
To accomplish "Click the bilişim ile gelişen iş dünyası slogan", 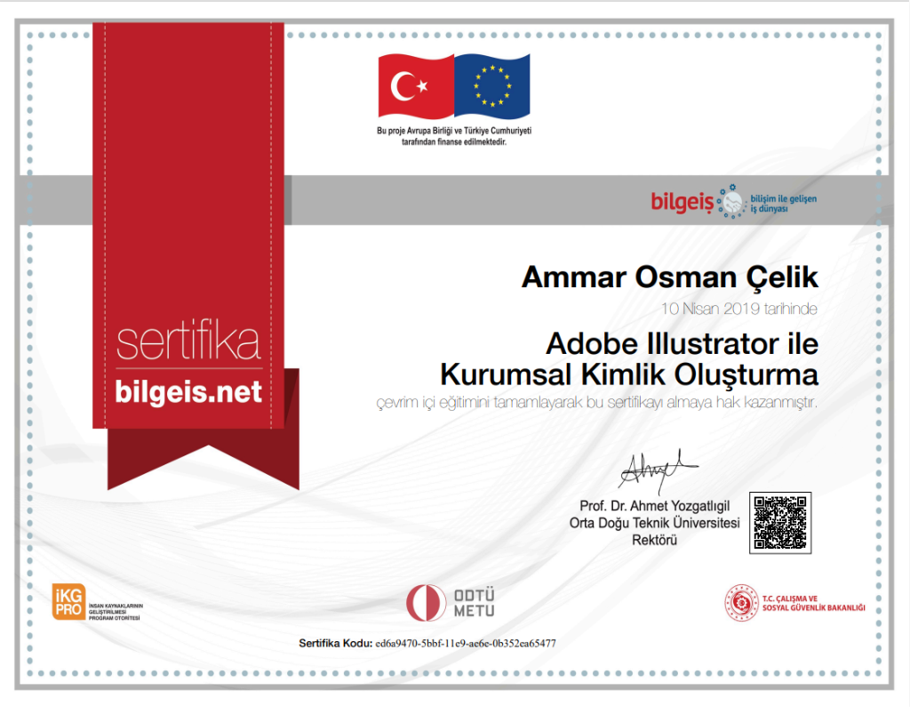I will point(784,204).
